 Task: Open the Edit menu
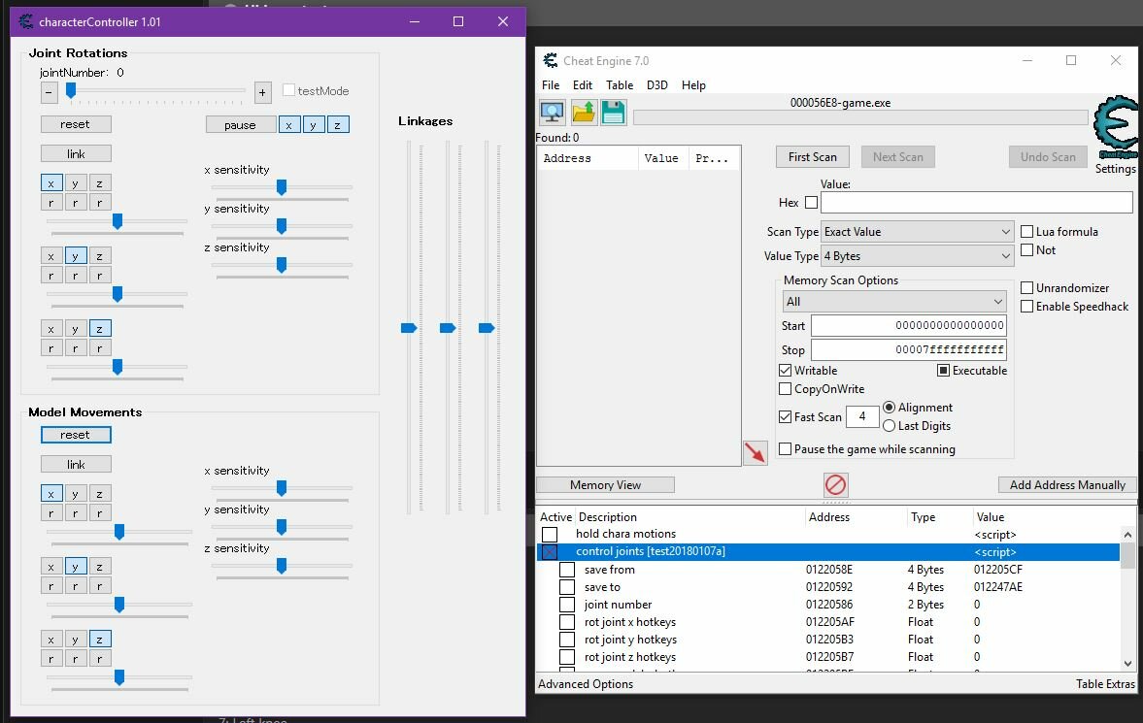(x=583, y=85)
